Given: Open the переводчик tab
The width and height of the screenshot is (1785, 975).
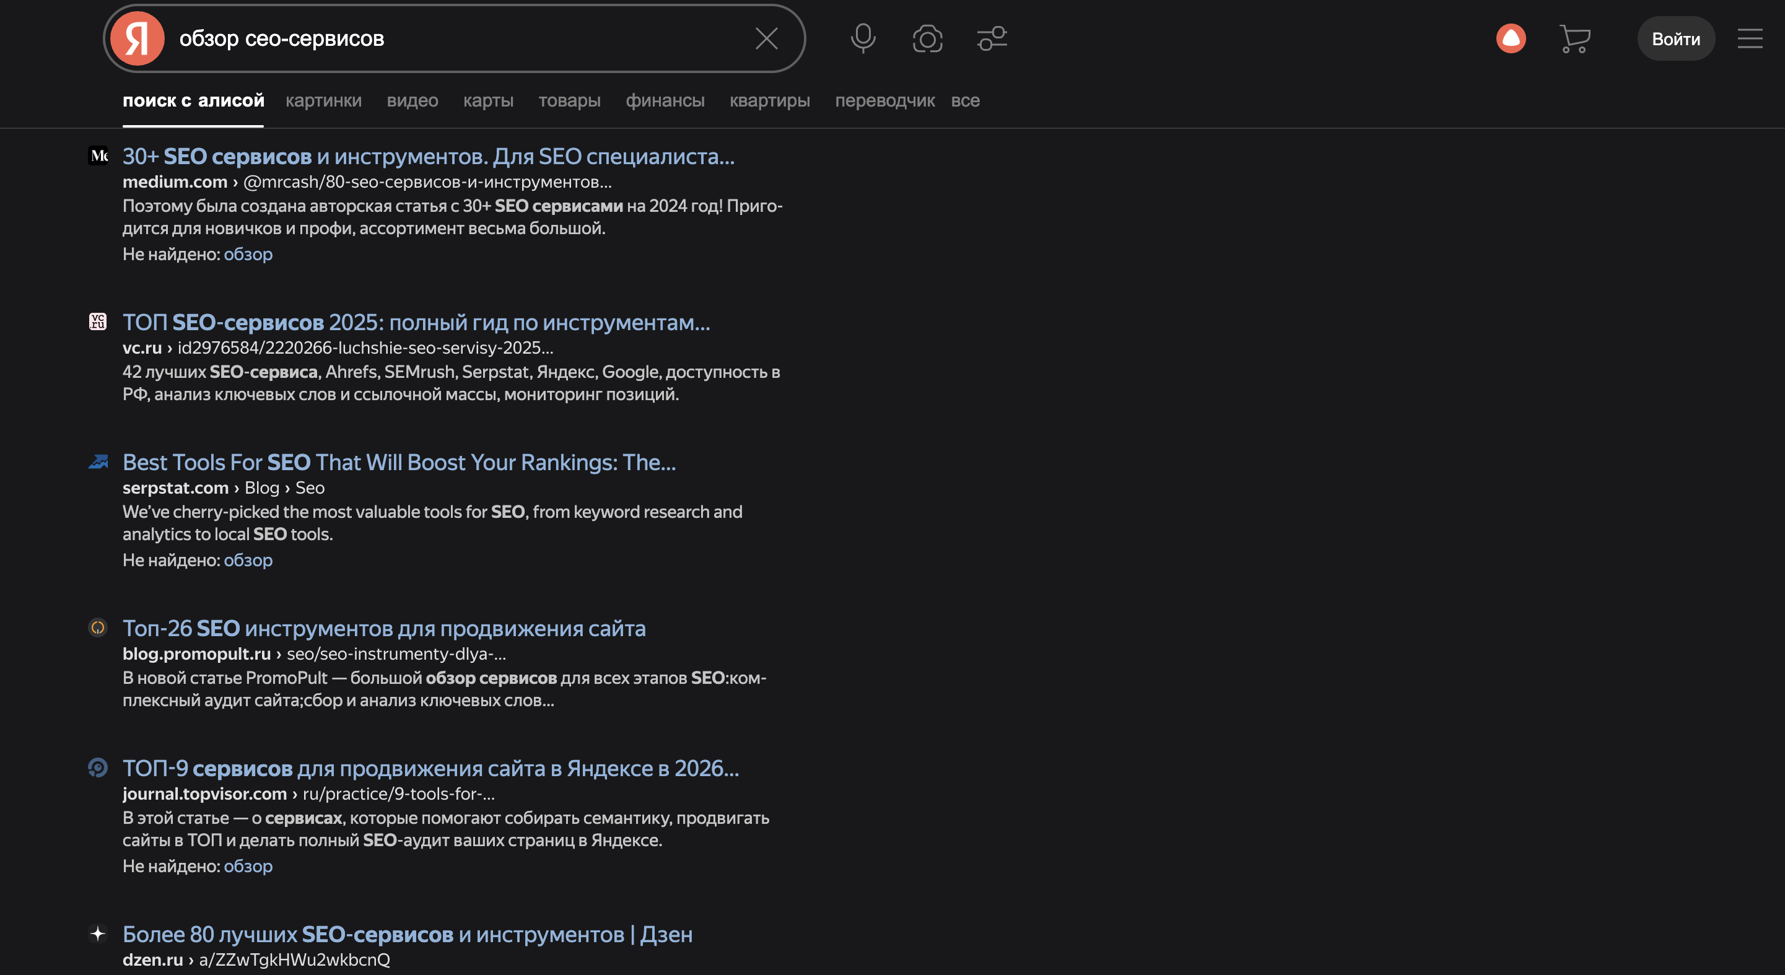Looking at the screenshot, I should (884, 100).
